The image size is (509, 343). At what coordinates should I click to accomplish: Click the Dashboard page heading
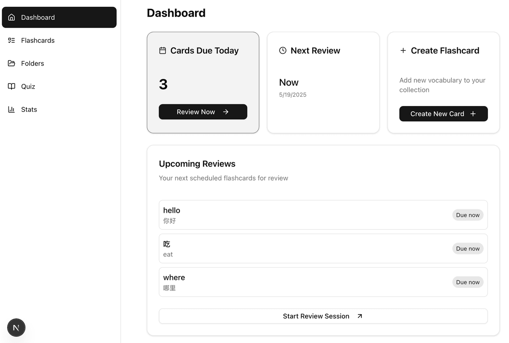(x=176, y=13)
